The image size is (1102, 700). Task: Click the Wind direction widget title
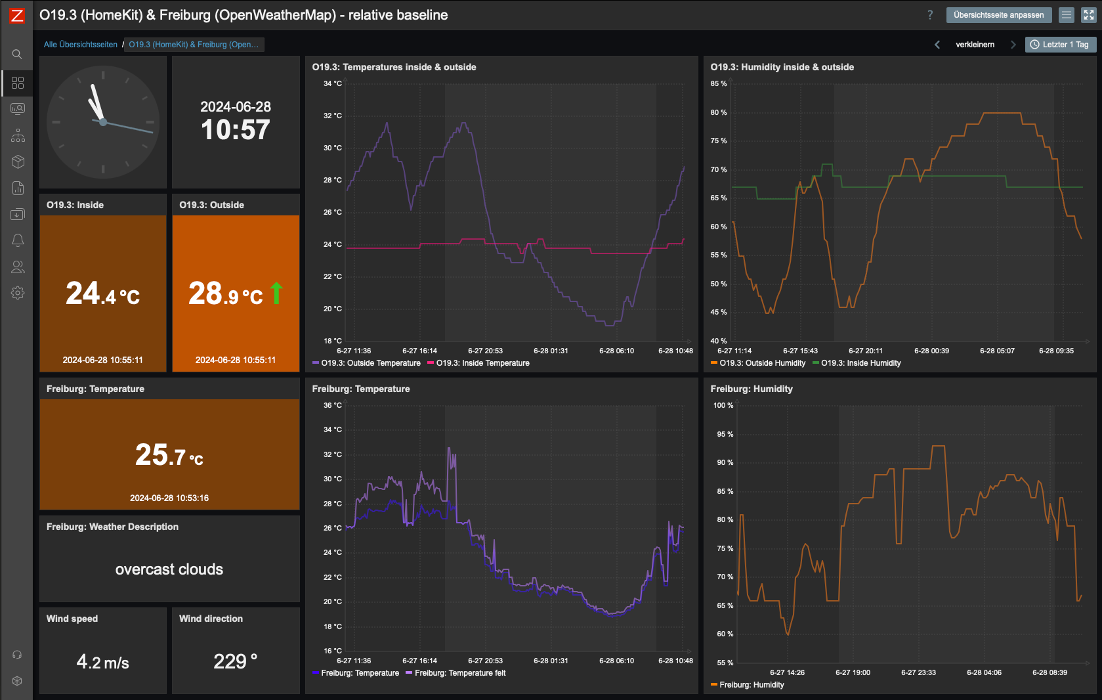[211, 619]
